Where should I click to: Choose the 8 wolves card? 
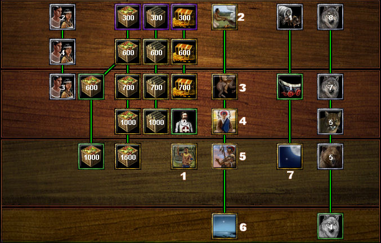(330, 17)
